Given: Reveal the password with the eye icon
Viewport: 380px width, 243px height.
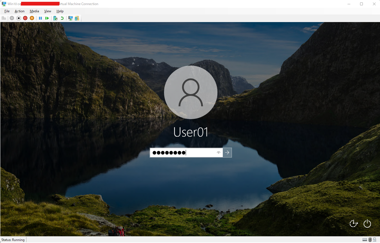Looking at the screenshot, I should point(218,152).
